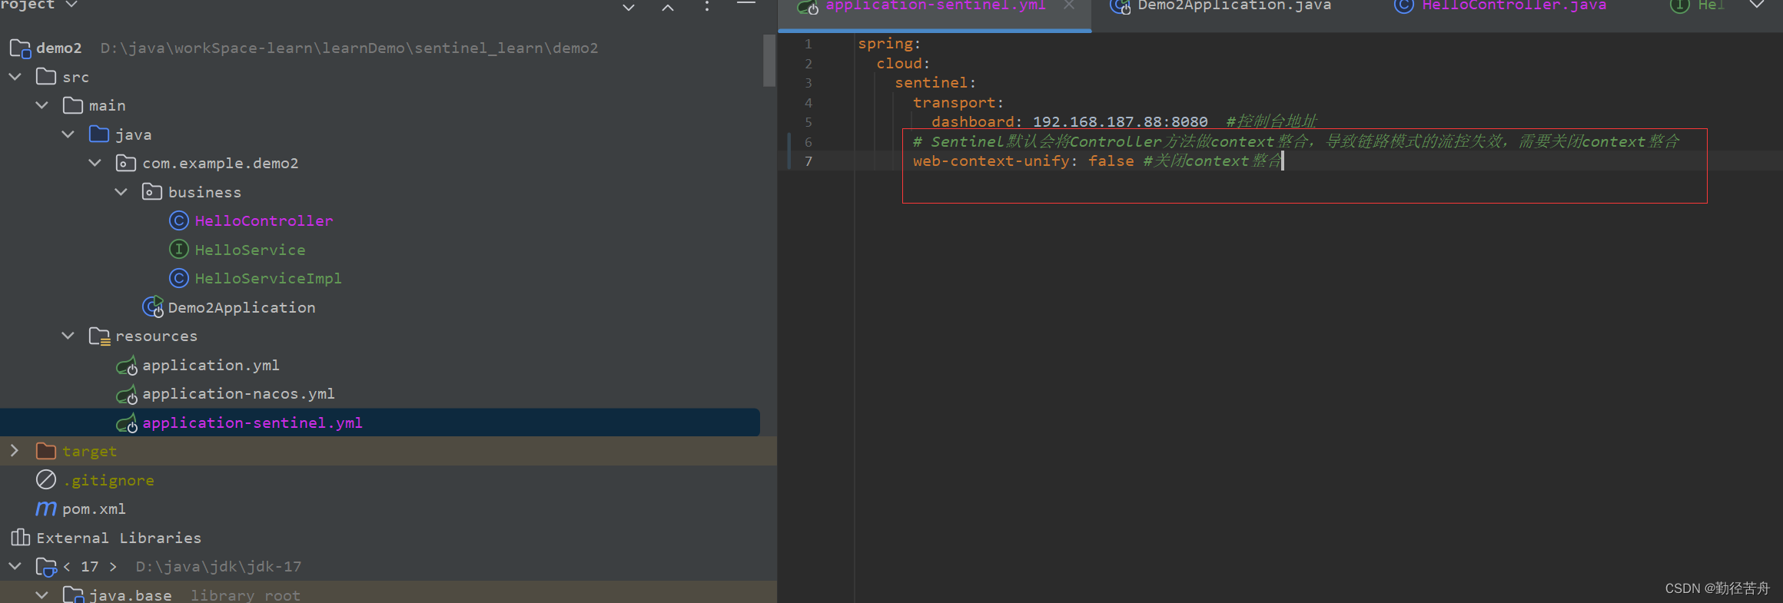
Task: Expand the target folder
Action: point(15,451)
